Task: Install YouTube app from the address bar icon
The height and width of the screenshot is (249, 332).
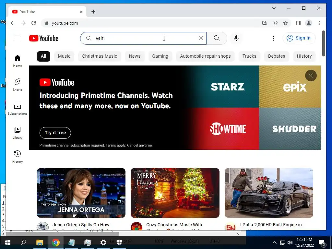Action: click(x=265, y=23)
